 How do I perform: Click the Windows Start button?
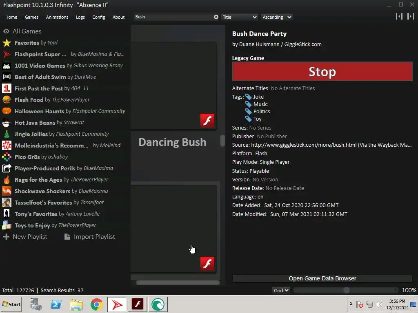click(x=11, y=304)
